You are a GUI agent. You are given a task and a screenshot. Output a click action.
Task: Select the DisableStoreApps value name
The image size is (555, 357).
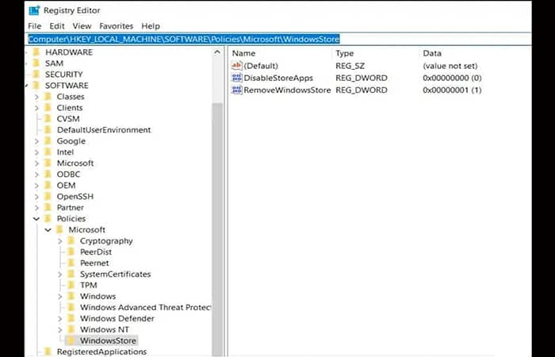278,78
